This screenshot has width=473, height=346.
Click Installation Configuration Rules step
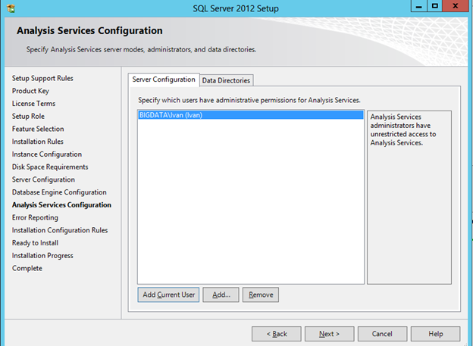60,230
